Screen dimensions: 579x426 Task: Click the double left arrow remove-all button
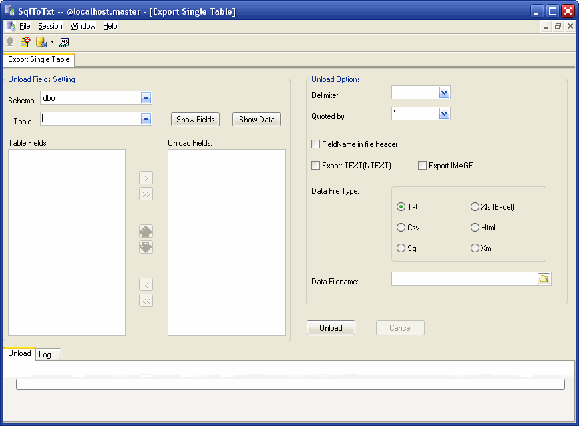tap(146, 300)
